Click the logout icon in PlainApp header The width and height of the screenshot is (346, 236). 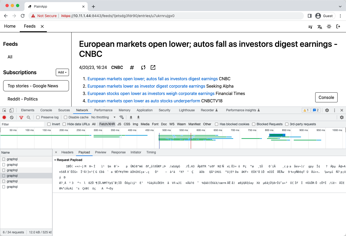338,27
